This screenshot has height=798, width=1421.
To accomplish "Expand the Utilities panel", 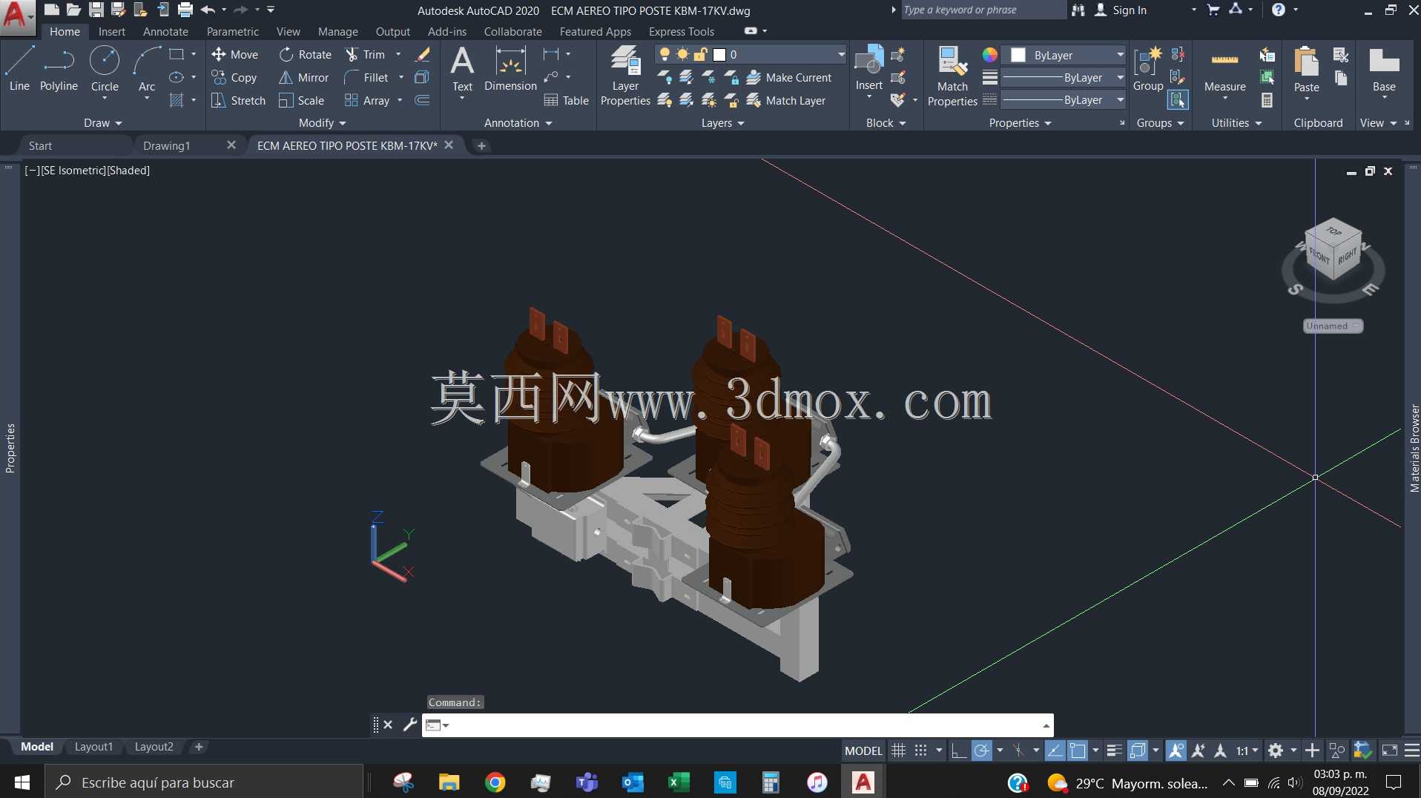I will 1236,123.
